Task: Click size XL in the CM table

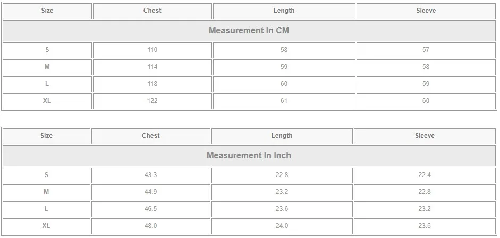Action: (47, 101)
